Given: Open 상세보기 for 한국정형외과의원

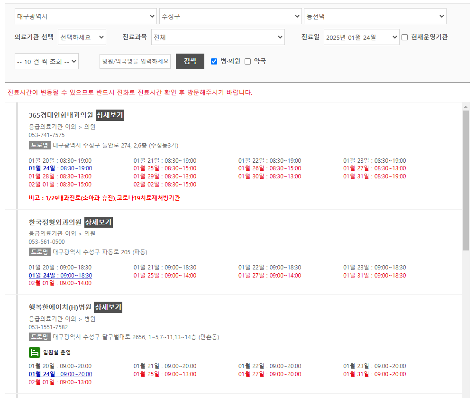Looking at the screenshot, I should click(99, 222).
